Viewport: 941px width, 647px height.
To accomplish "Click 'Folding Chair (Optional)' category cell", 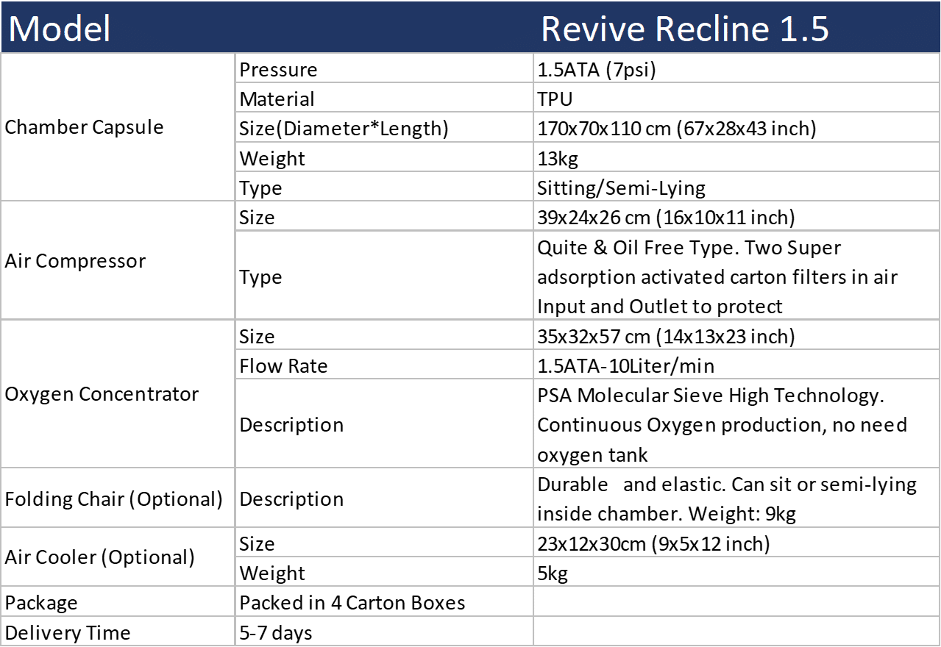I will (x=118, y=498).
